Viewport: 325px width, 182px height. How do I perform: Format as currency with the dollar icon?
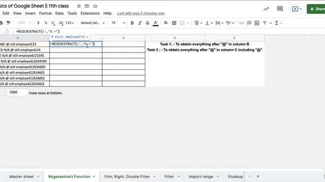pyautogui.click(x=38, y=23)
